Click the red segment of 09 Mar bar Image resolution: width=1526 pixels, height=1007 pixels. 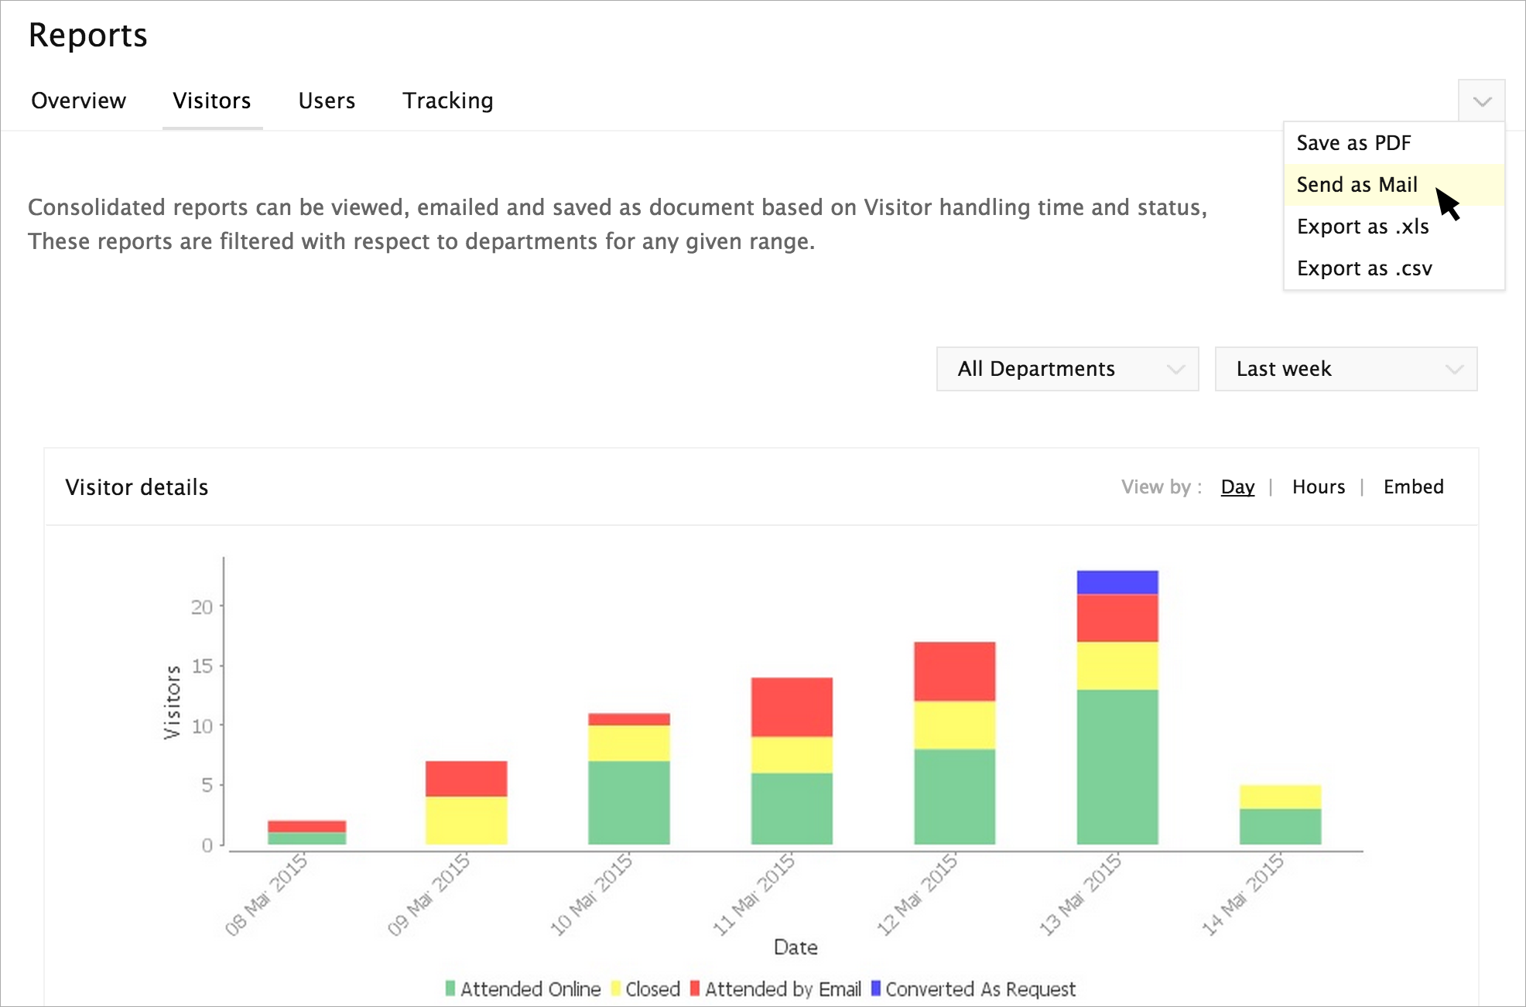(466, 778)
